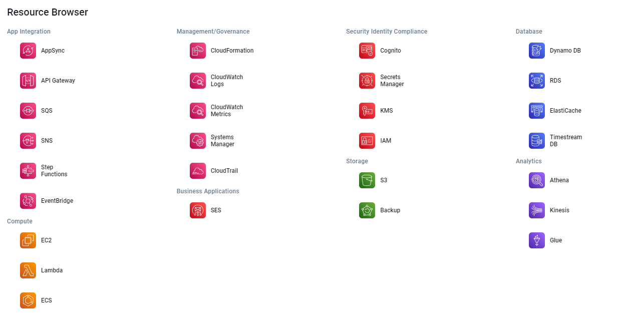Click the API Gateway icon

pyautogui.click(x=28, y=81)
